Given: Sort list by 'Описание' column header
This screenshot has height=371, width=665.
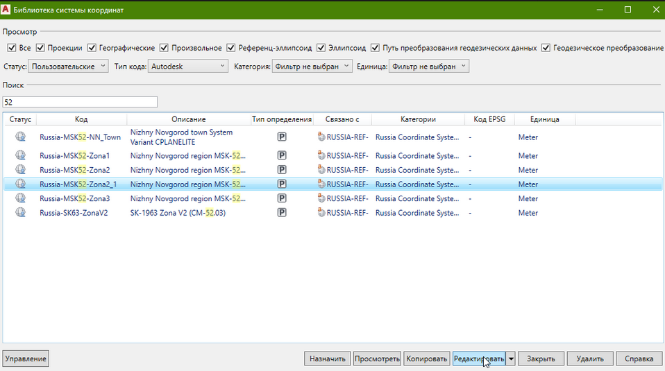Looking at the screenshot, I should coord(188,119).
